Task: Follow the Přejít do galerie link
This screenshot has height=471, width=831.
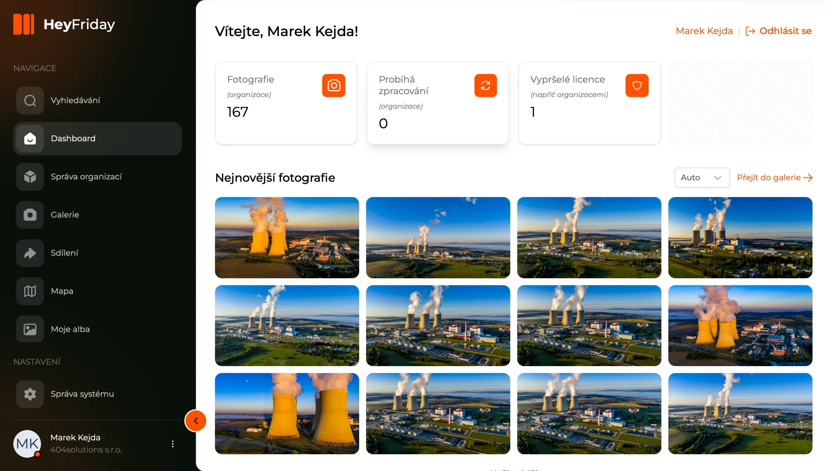Action: click(775, 178)
